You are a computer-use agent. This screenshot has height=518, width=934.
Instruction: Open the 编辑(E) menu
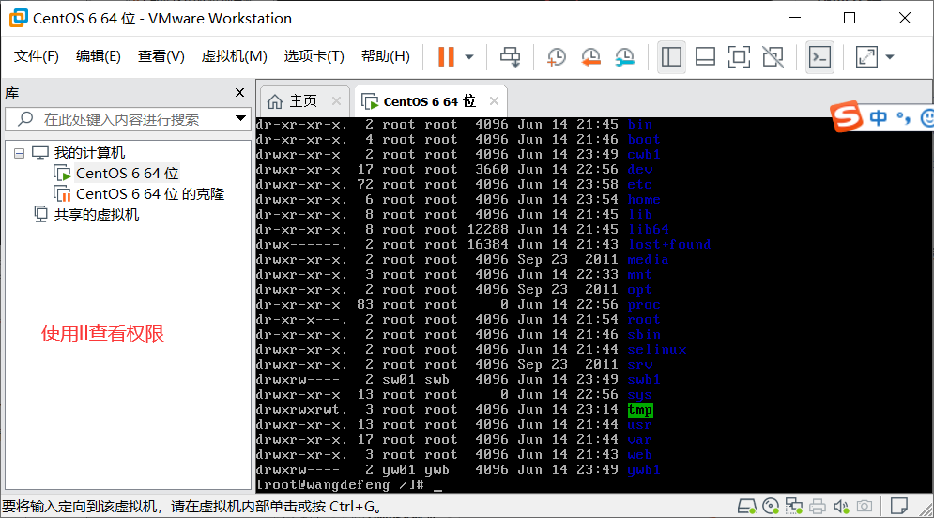point(99,56)
